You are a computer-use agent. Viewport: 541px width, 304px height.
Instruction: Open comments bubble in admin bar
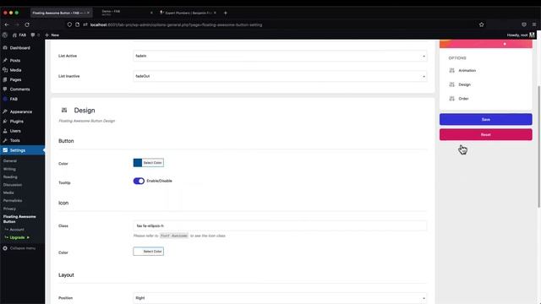[x=35, y=35]
